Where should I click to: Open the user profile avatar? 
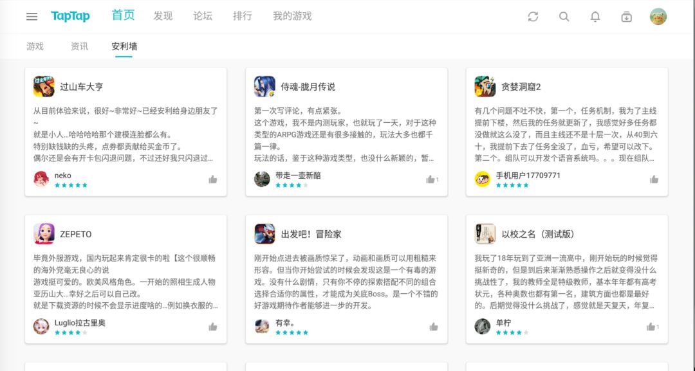click(x=658, y=16)
